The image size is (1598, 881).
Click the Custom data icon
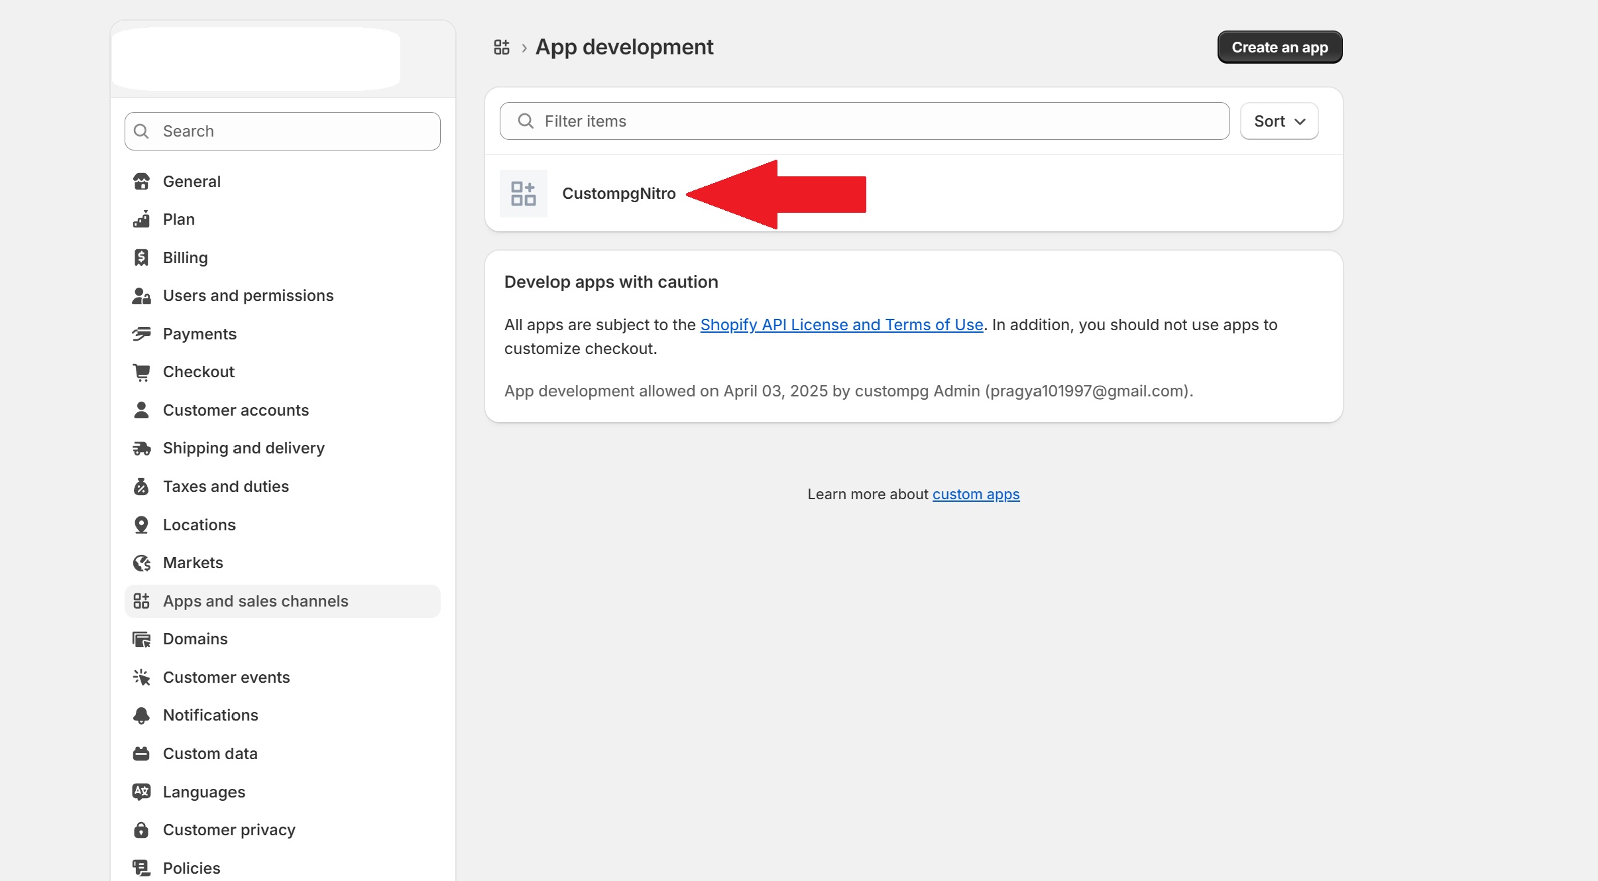click(141, 754)
